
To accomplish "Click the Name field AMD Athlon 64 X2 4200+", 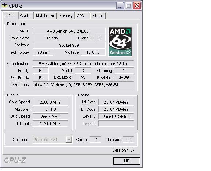I will click(x=69, y=31).
